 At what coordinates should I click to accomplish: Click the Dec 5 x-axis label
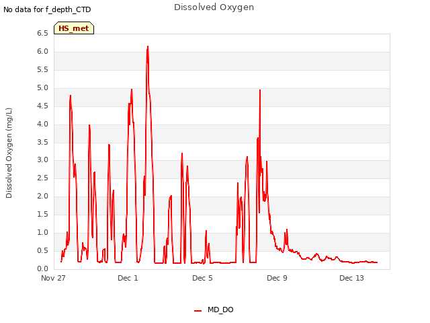coord(202,278)
